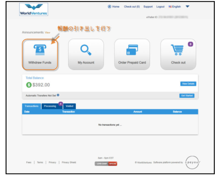This screenshot has width=219, height=176.
Task: Open the Check out cart tile
Action: [x=178, y=54]
